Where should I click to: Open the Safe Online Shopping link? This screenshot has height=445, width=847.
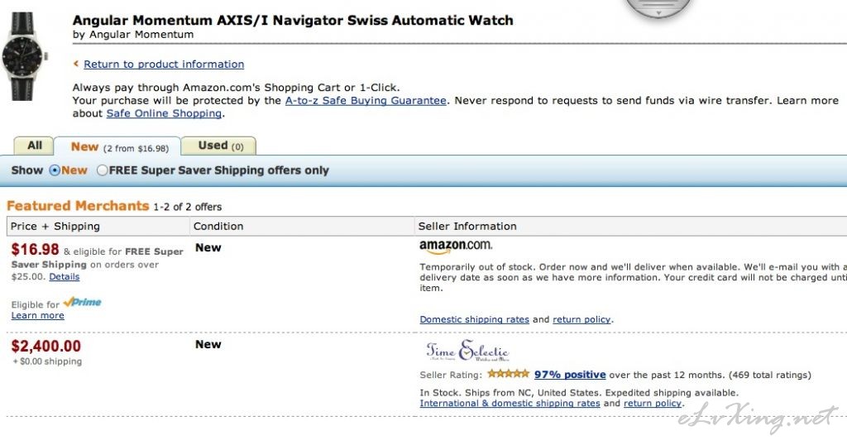[164, 113]
